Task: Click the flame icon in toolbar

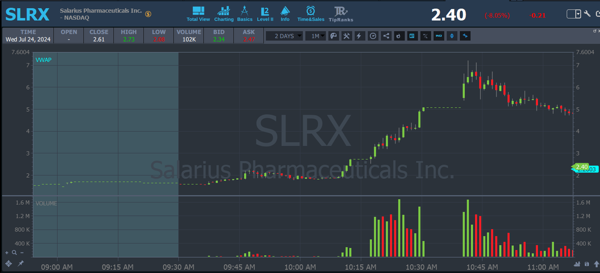Action: tap(398, 36)
